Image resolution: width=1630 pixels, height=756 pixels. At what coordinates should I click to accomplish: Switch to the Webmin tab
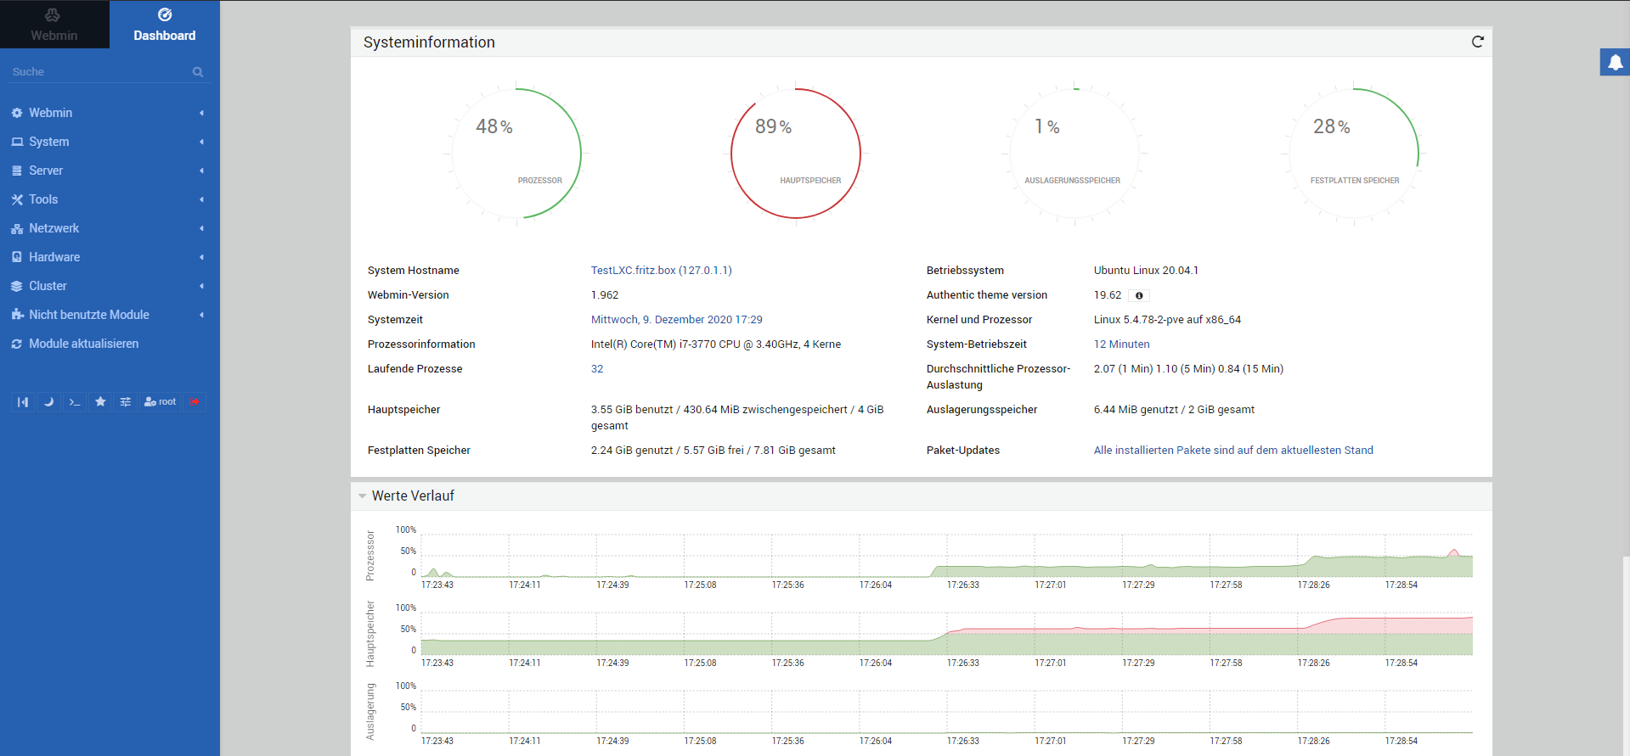point(54,24)
